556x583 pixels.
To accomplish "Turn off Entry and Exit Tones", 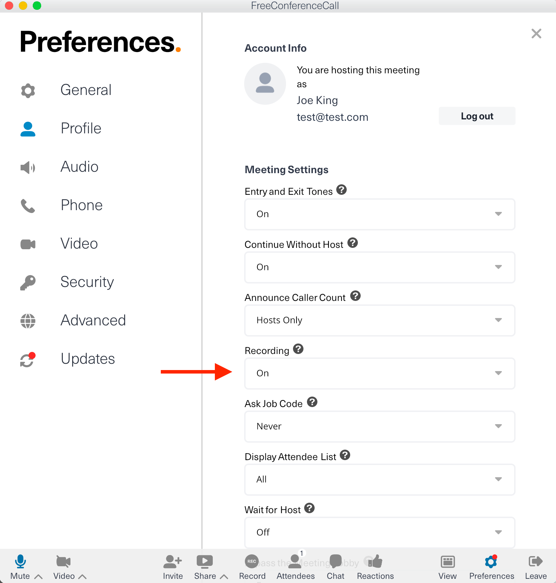I will [380, 214].
